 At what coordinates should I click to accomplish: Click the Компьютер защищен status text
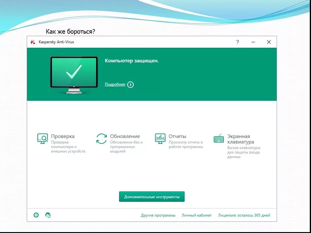coord(132,61)
